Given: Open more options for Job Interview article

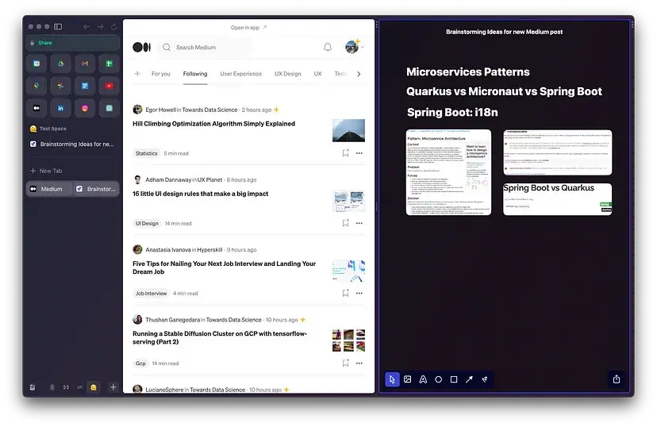Looking at the screenshot, I should click(359, 293).
